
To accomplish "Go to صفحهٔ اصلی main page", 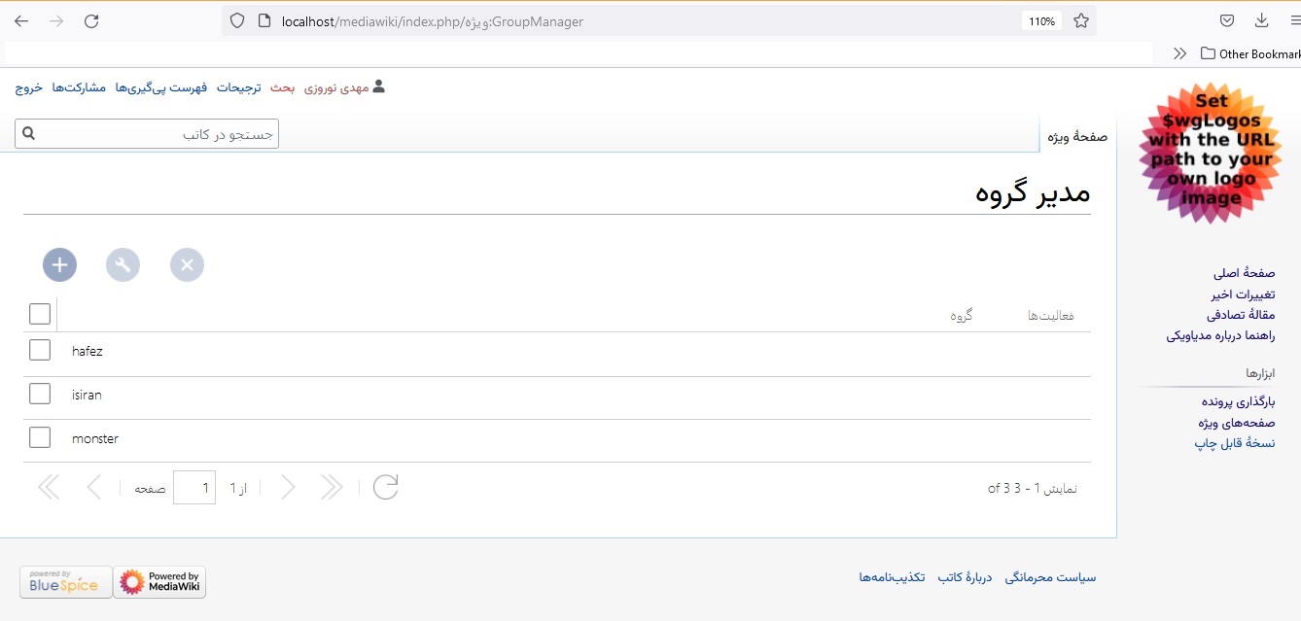I will (1244, 274).
